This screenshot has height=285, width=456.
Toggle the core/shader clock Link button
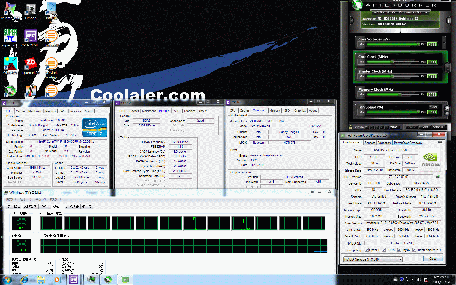(447, 67)
